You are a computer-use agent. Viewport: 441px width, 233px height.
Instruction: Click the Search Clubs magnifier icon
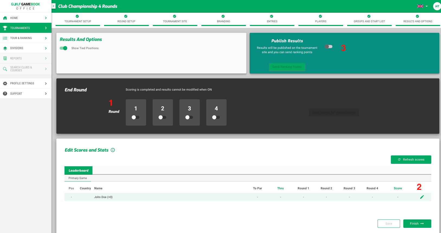point(5,69)
